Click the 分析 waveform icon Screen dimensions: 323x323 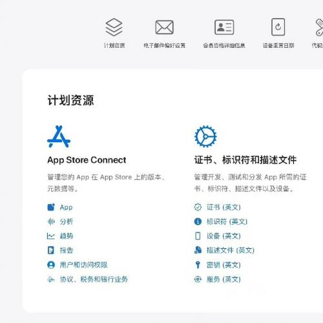tap(51, 222)
